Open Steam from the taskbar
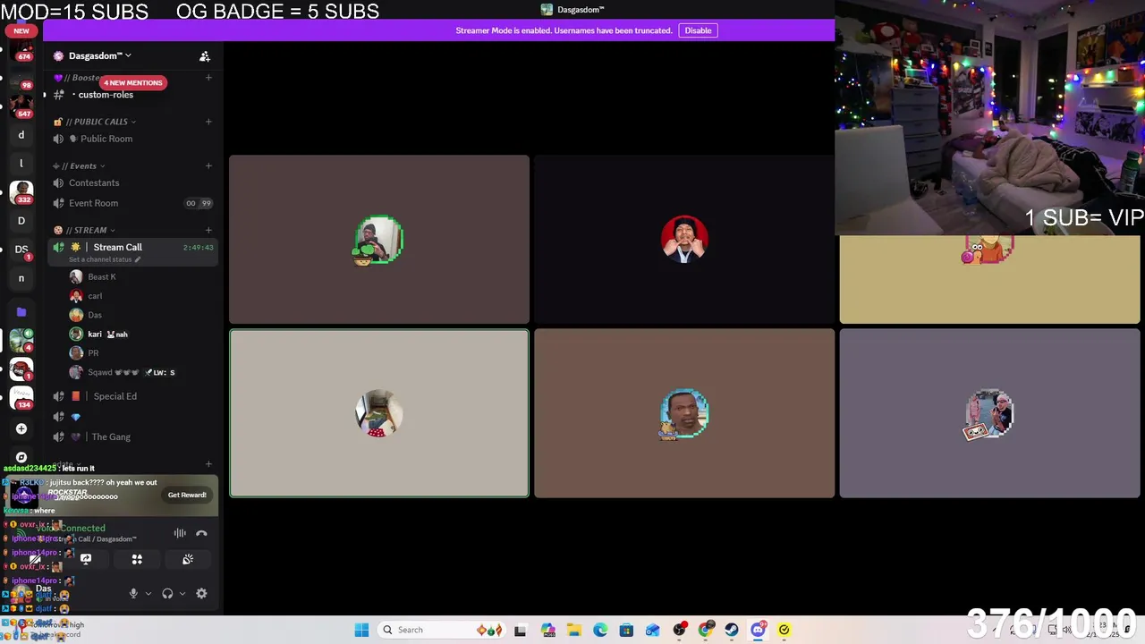Image resolution: width=1145 pixels, height=644 pixels. 732,630
